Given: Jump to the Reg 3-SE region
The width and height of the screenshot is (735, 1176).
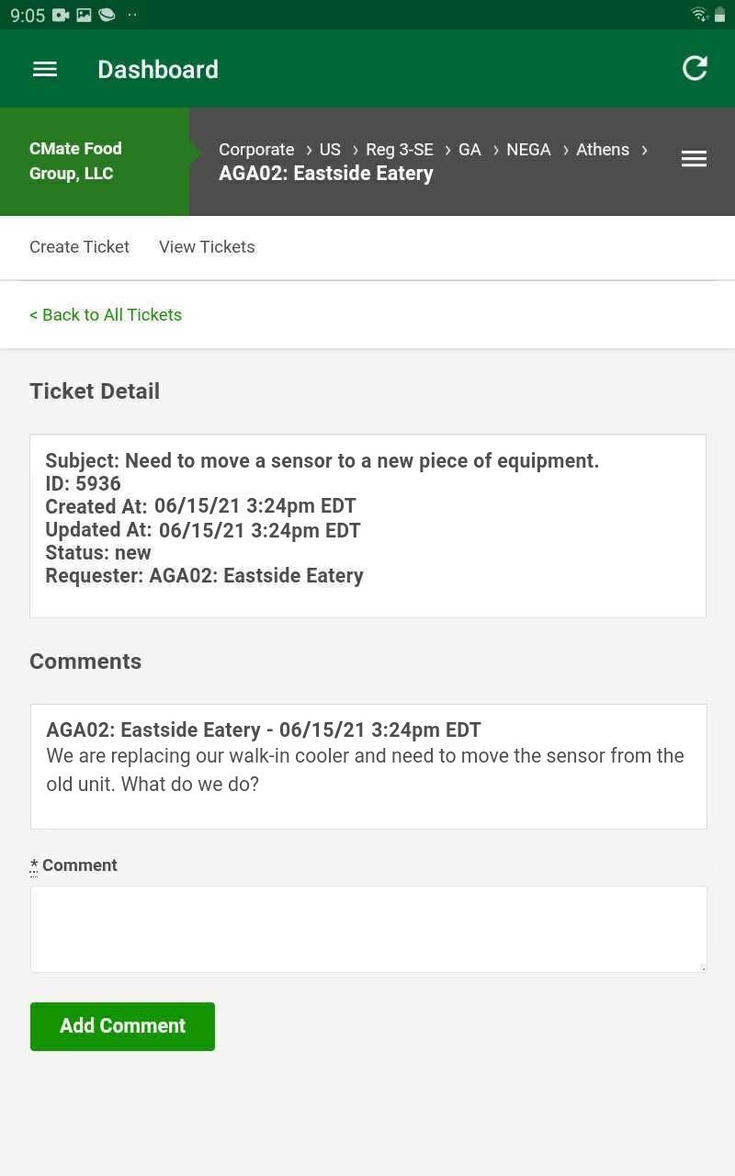Looking at the screenshot, I should tap(400, 150).
